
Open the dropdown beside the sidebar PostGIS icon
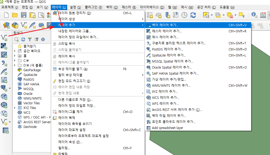tap(10, 88)
